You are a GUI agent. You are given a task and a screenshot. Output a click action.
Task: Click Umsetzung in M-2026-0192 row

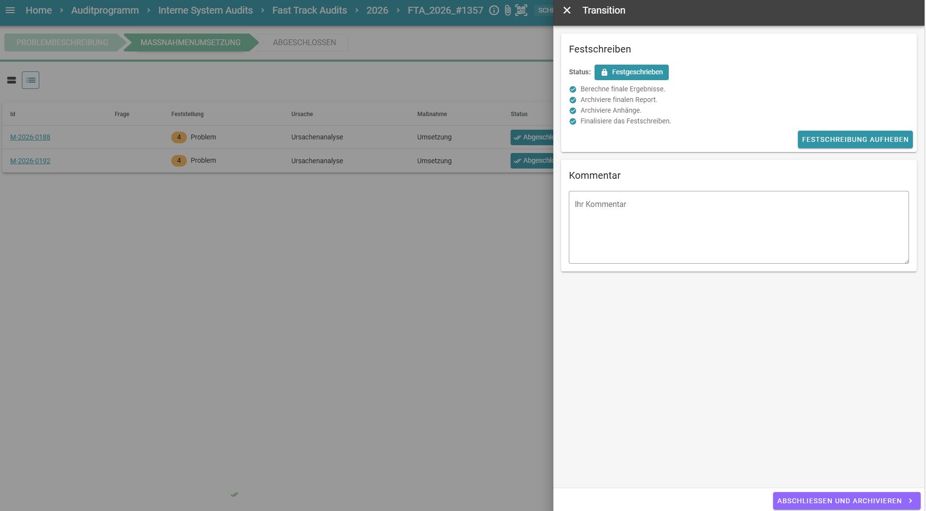434,161
